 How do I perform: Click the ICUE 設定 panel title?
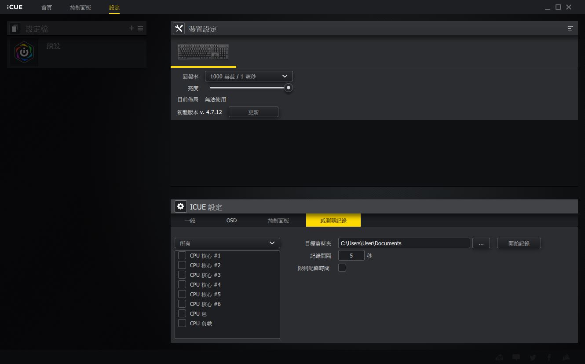[x=206, y=207]
